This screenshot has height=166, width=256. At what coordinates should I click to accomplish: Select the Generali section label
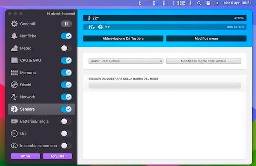pyautogui.click(x=27, y=24)
